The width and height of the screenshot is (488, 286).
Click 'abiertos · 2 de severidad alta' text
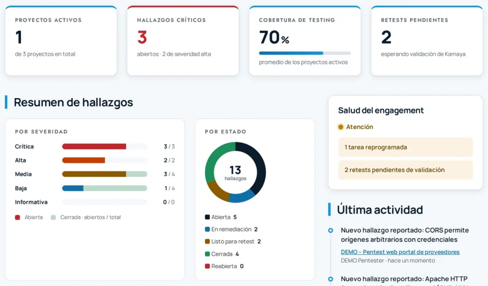tap(174, 54)
